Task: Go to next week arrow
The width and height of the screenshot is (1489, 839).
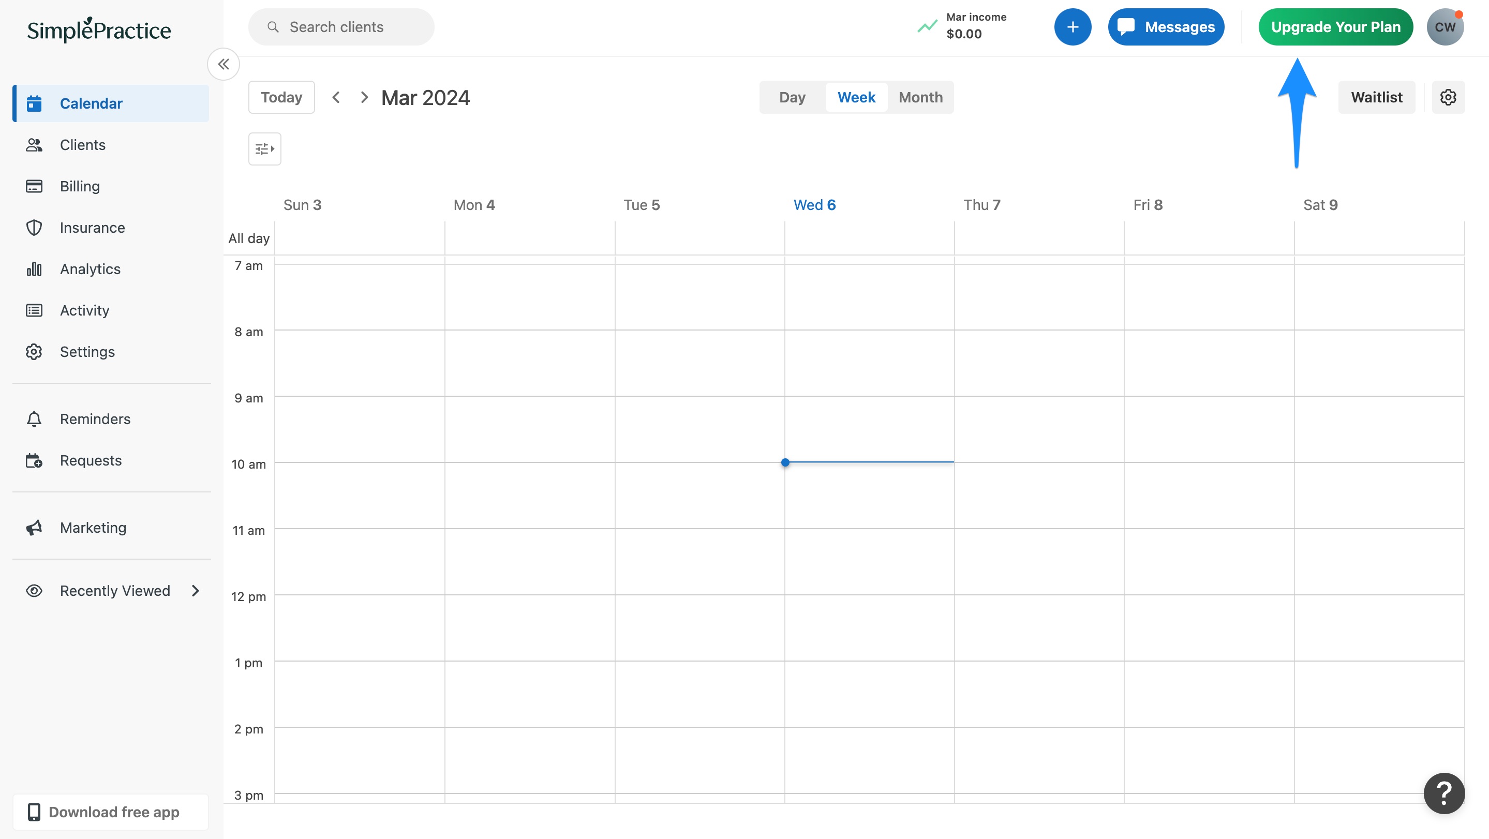Action: (x=364, y=97)
